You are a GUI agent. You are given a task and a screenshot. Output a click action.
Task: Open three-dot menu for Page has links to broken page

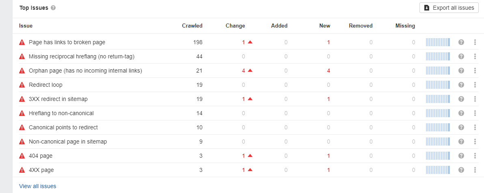click(x=475, y=42)
